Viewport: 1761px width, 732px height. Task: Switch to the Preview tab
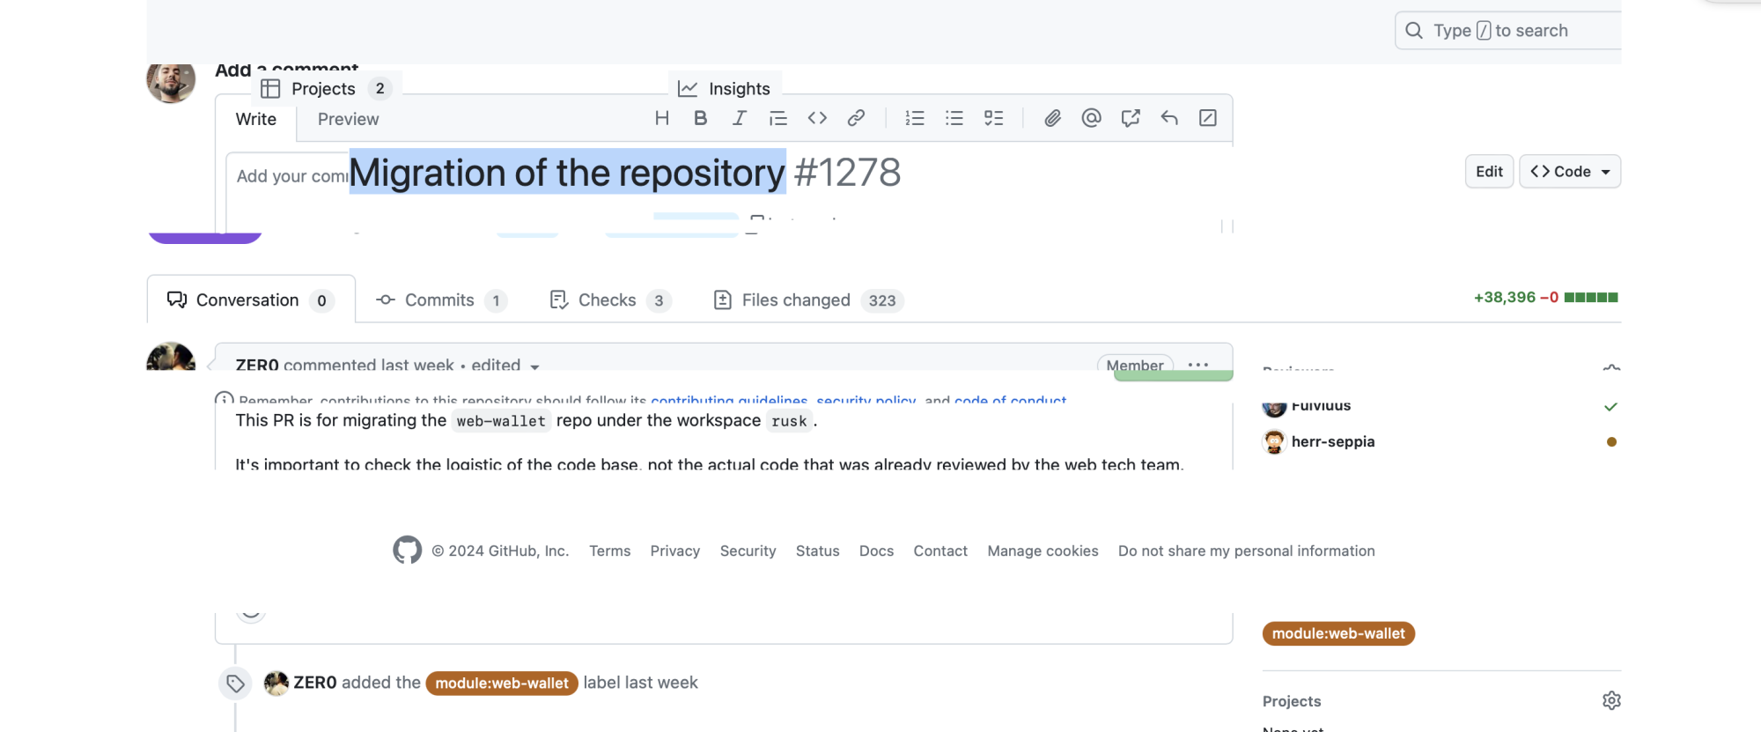349,120
